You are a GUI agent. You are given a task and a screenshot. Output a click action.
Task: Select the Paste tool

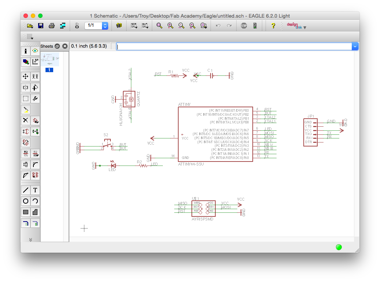click(x=26, y=110)
